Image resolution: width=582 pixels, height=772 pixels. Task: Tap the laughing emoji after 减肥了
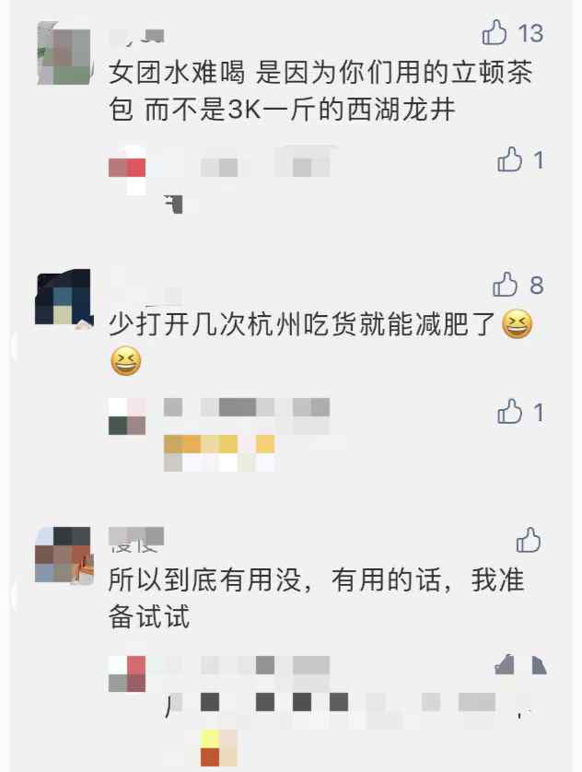tap(517, 324)
